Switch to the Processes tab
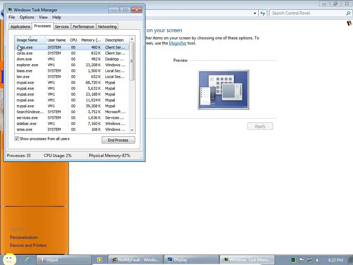353x265 pixels. [x=42, y=26]
